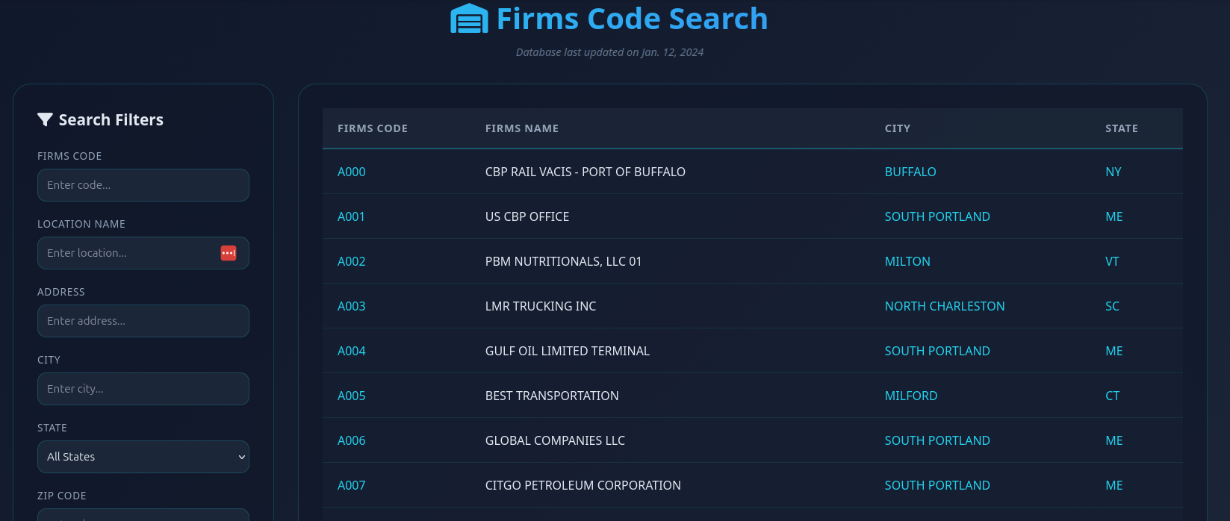The height and width of the screenshot is (521, 1230).
Task: Click the NORTH CHARLESTON city link
Action: tap(945, 306)
